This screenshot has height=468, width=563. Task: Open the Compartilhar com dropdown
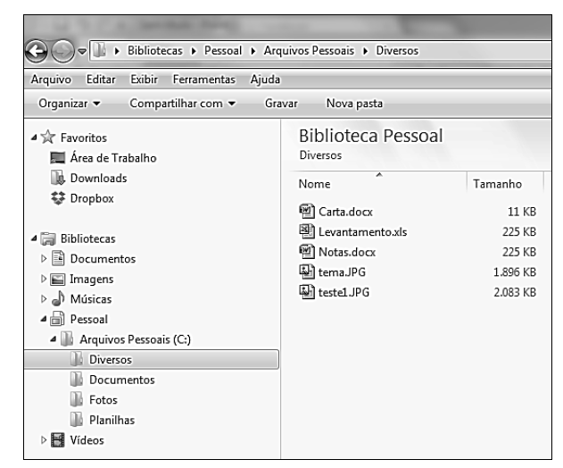[181, 104]
